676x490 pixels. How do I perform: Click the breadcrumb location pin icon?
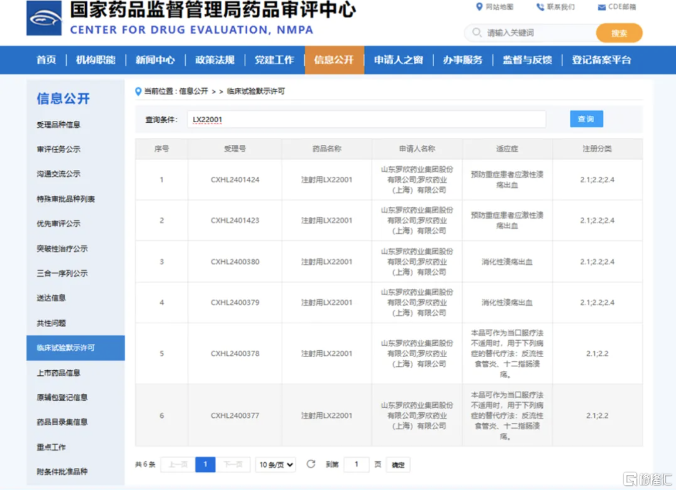coord(138,91)
